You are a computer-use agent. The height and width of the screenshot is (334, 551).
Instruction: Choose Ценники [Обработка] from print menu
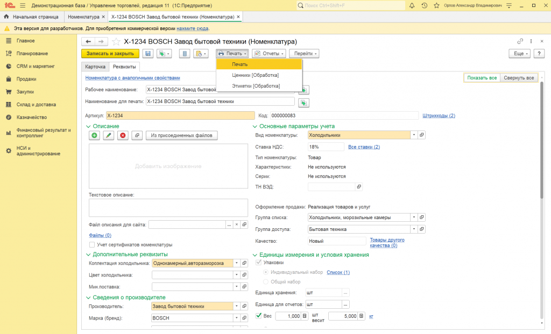coord(255,75)
